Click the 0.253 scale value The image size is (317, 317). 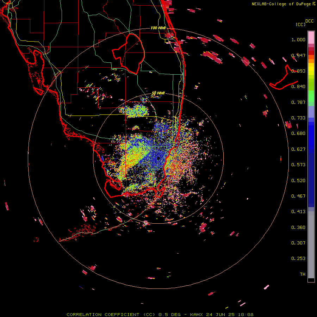tap(298, 259)
